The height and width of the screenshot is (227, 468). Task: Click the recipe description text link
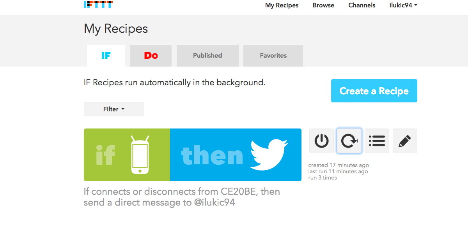(182, 197)
